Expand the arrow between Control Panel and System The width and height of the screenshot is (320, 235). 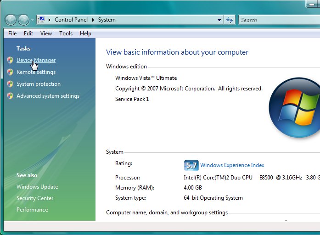pos(93,20)
